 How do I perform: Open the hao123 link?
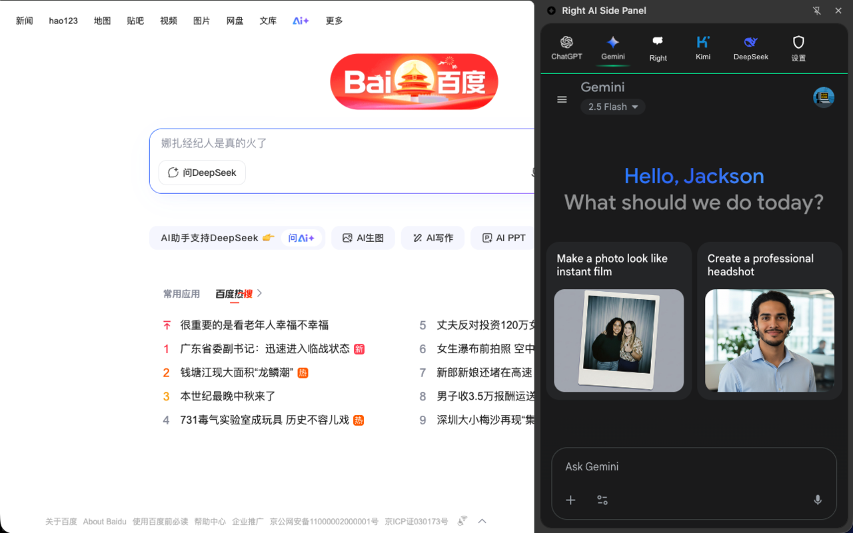pyautogui.click(x=63, y=21)
